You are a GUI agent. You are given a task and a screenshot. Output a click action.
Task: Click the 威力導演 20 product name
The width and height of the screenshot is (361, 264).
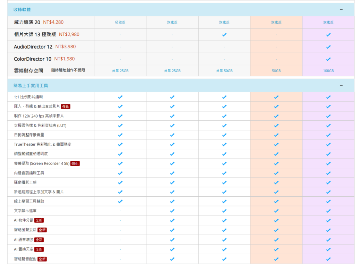[x=27, y=22]
